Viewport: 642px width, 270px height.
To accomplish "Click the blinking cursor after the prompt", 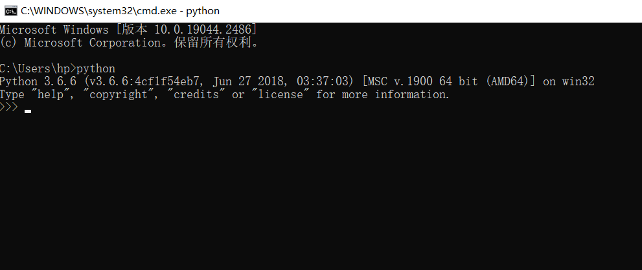I will click(28, 110).
